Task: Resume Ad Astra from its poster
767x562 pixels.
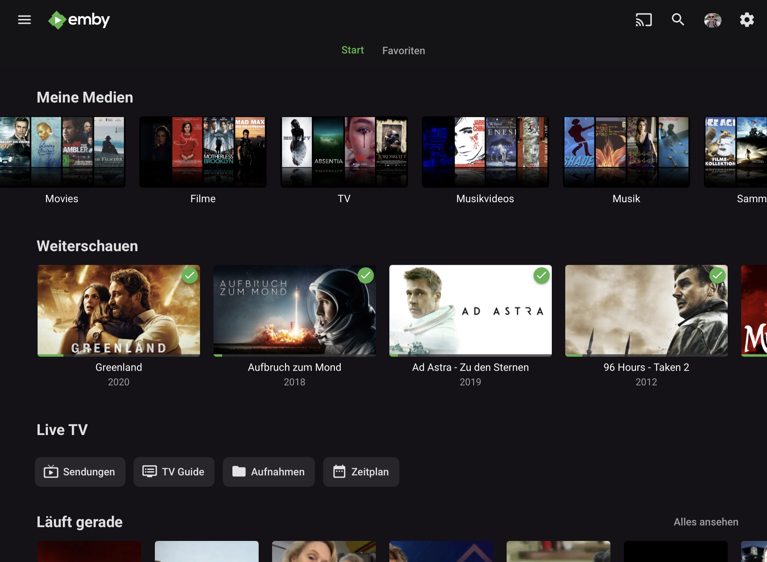Action: click(470, 310)
